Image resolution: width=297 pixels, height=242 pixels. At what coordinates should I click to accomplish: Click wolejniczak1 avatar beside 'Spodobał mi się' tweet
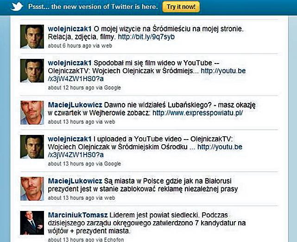[32, 70]
